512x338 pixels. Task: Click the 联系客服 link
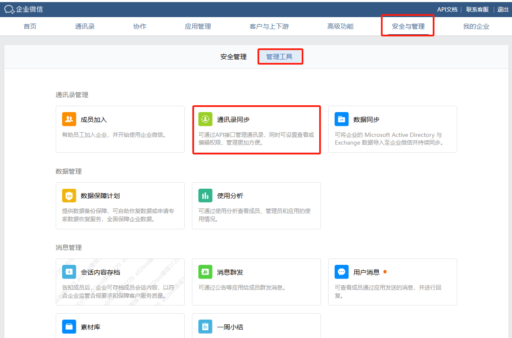477,9
